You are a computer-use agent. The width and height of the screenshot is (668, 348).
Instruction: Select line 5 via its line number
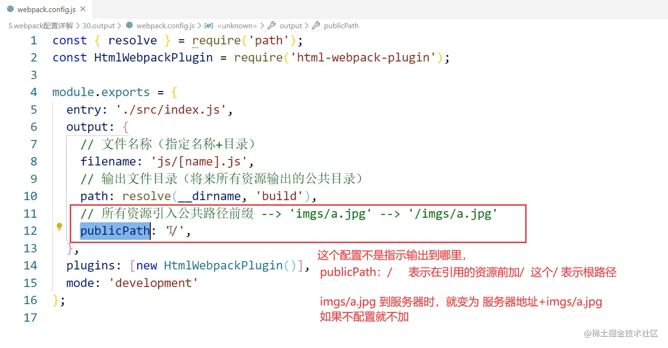point(34,110)
